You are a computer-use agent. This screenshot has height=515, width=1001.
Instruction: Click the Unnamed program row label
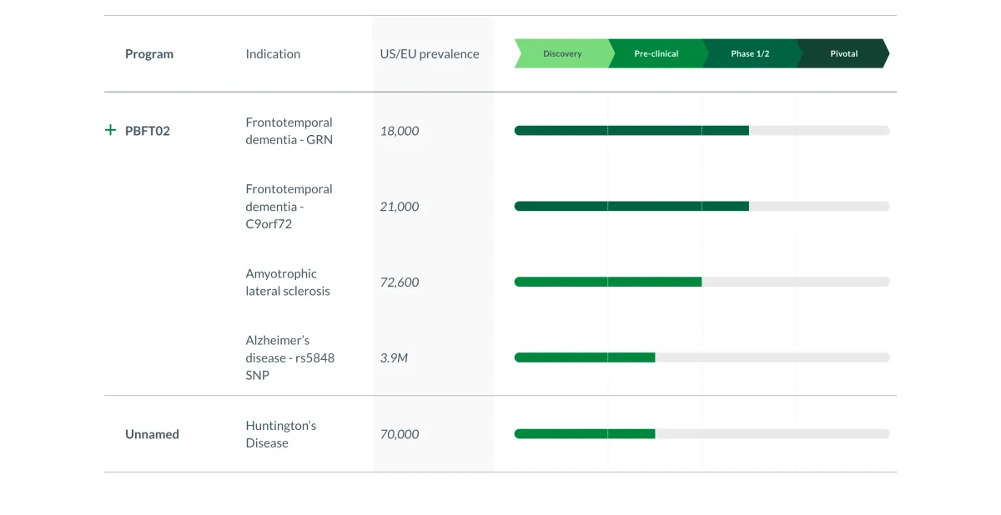(152, 434)
